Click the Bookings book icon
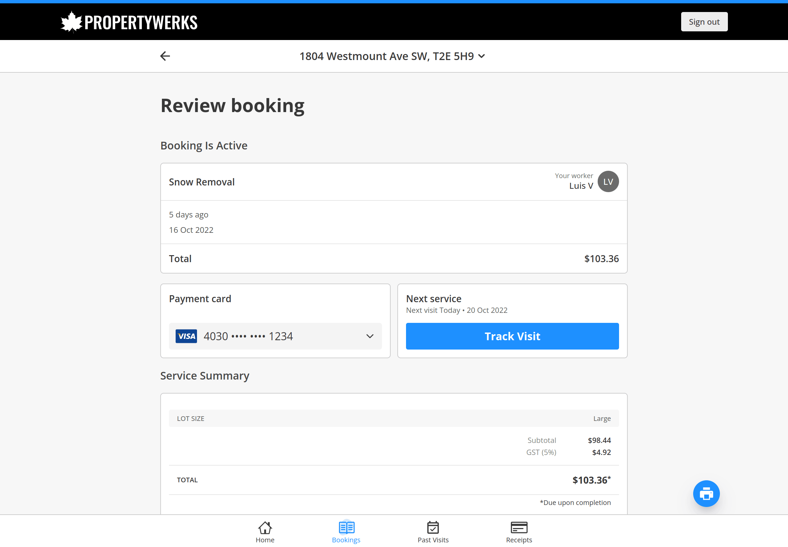The height and width of the screenshot is (547, 788). pyautogui.click(x=346, y=527)
